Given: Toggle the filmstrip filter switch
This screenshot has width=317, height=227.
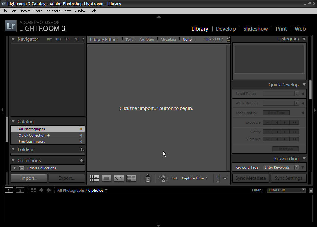Looking at the screenshot, I should coord(311,190).
